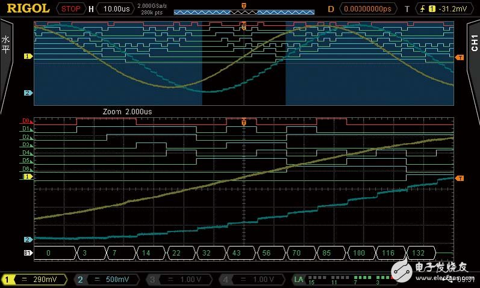Open the left horizontal menu tab
Viewport: 480px width, 288px height.
(x=6, y=45)
